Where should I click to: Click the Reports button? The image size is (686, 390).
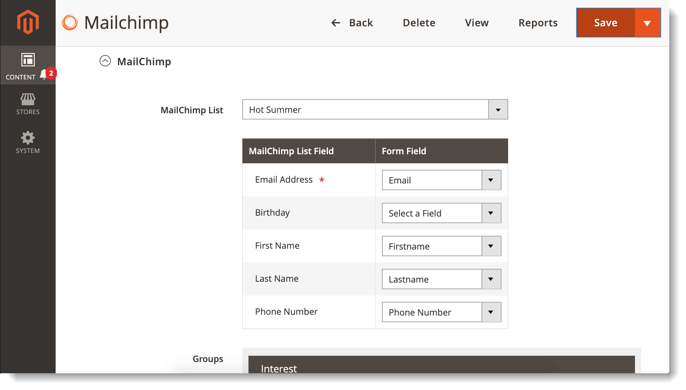click(x=538, y=23)
